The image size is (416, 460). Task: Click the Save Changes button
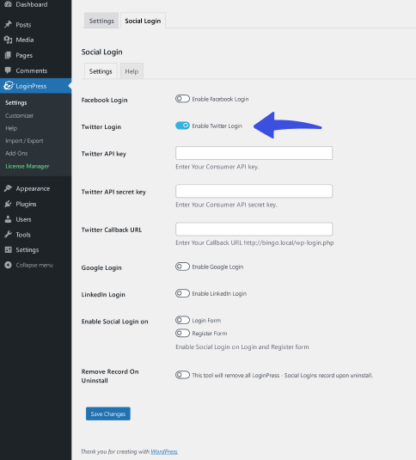(x=108, y=414)
